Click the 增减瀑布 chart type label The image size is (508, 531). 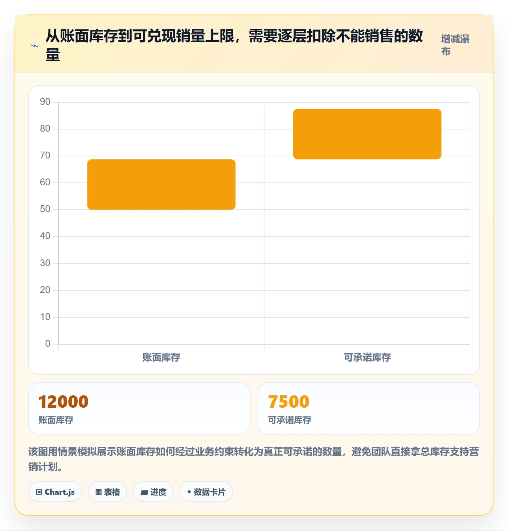[455, 45]
